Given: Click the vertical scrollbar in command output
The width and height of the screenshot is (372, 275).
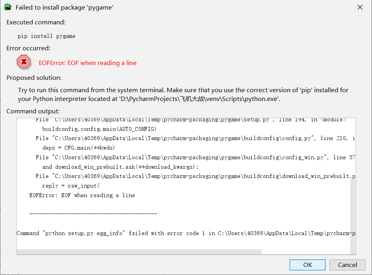Looking at the screenshot, I should tap(353, 216).
